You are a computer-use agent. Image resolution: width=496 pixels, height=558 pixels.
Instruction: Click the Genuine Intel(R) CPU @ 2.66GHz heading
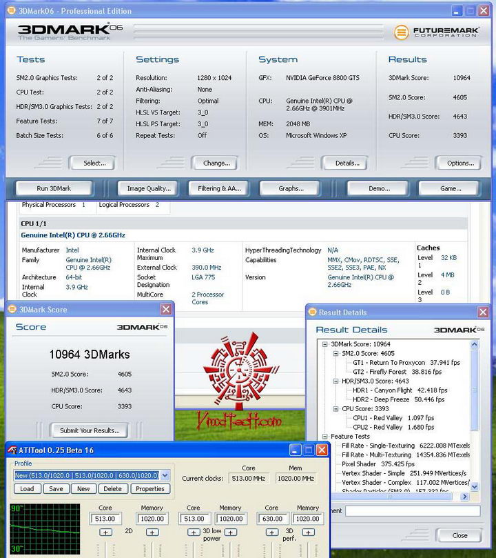(x=73, y=235)
